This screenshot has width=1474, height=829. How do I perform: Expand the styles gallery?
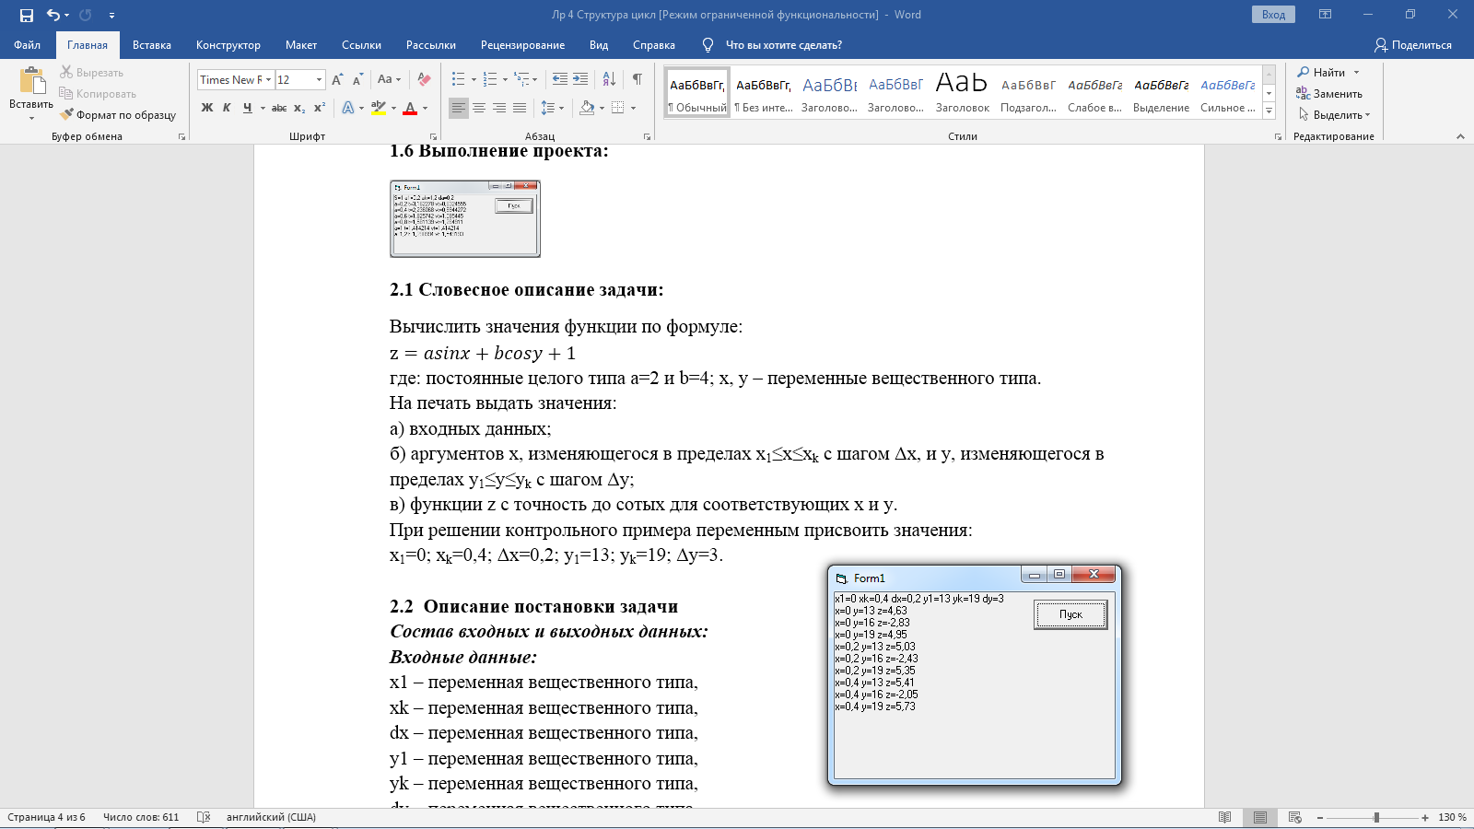point(1269,111)
